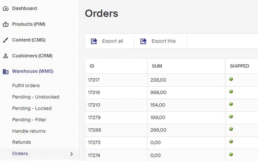Click the Export this icon
This screenshot has height=161, width=258.
coord(144,41)
